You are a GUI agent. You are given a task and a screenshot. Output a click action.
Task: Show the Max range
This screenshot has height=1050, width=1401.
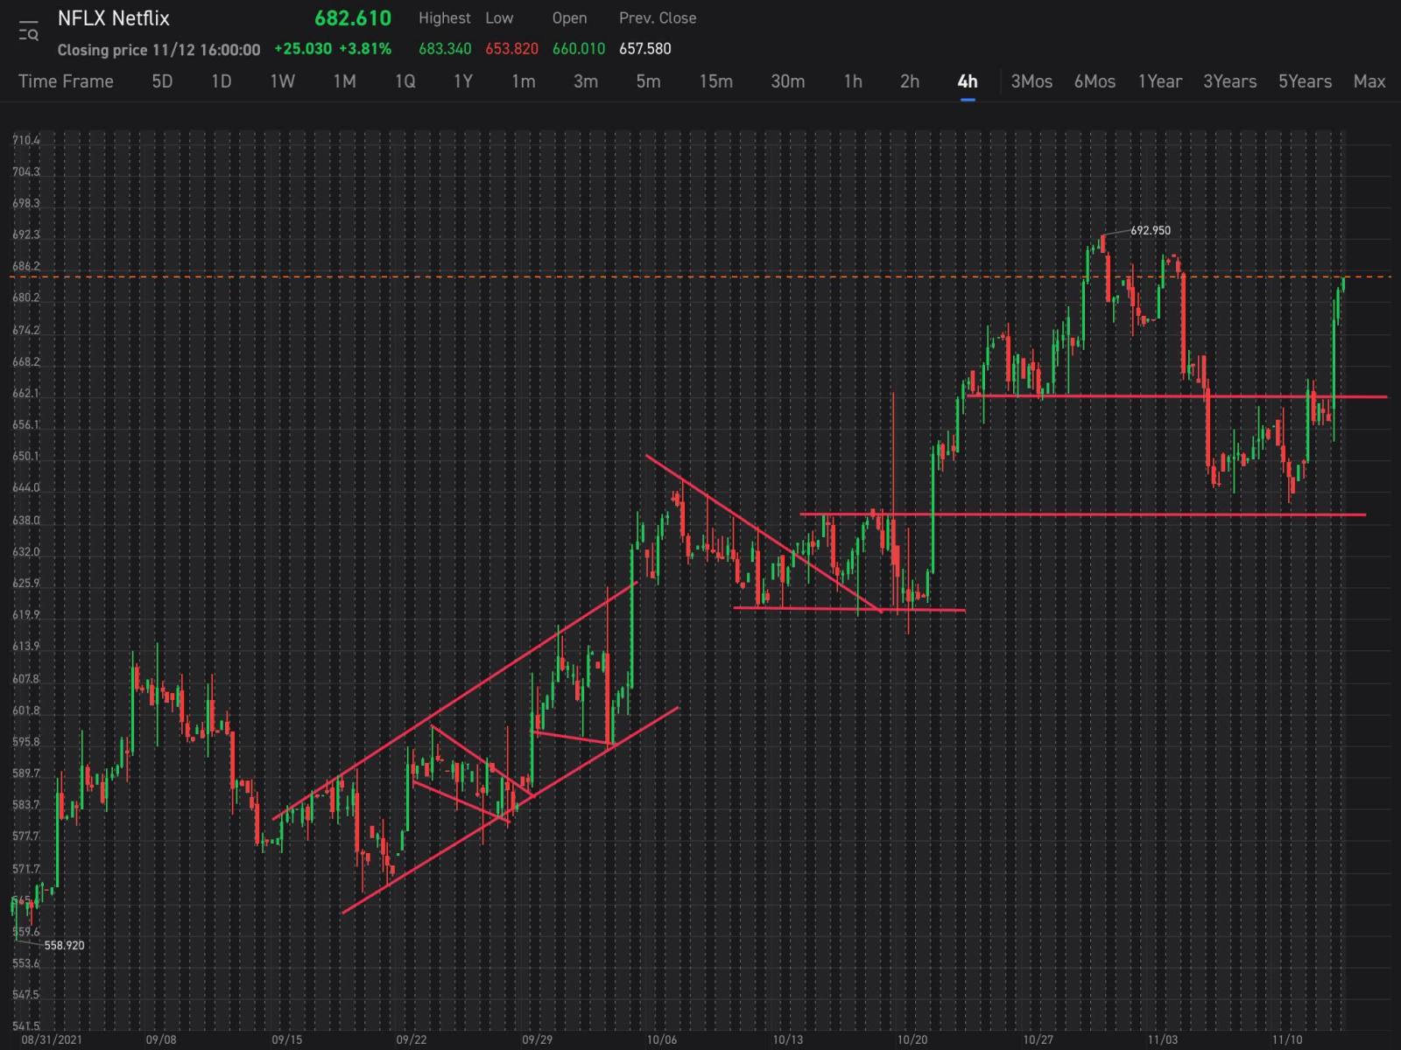[x=1369, y=81]
